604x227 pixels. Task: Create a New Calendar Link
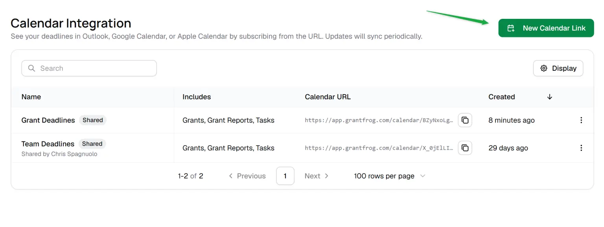coord(546,28)
